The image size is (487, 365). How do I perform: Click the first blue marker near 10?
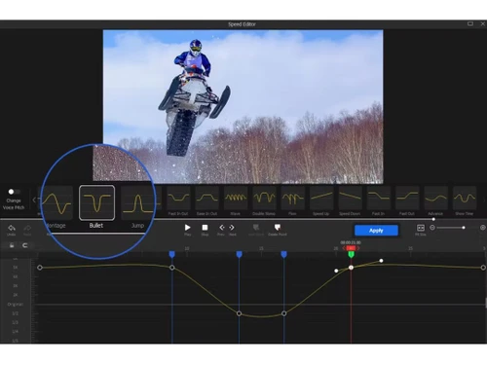click(x=172, y=254)
